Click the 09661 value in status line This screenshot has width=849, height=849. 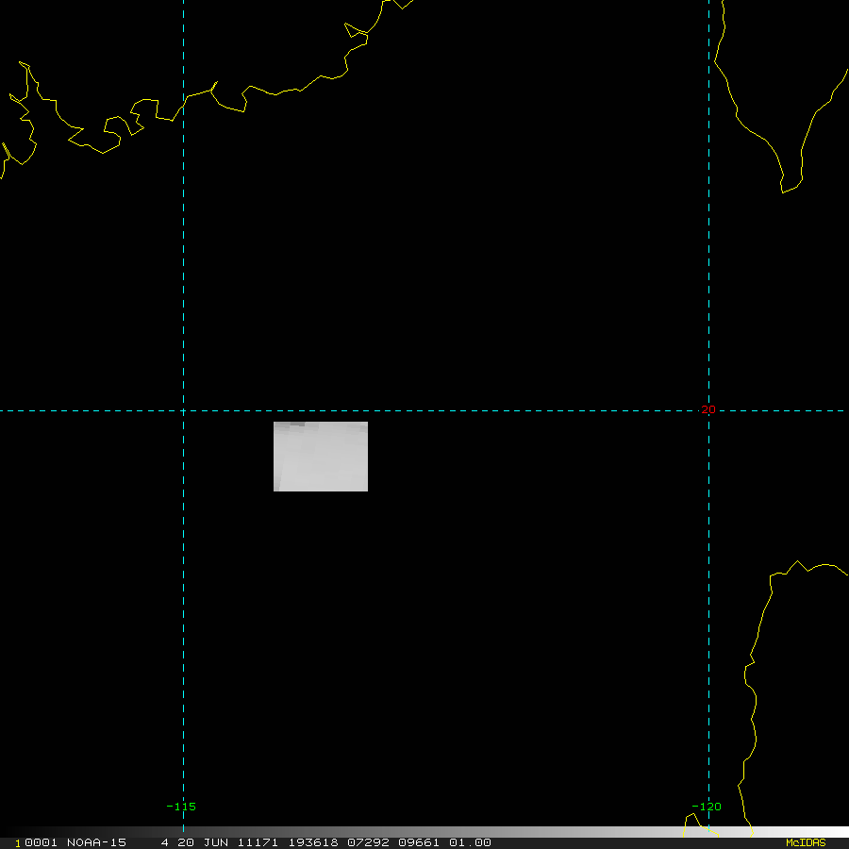tap(416, 842)
